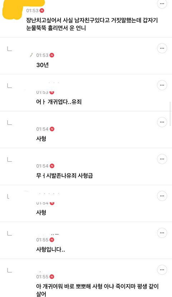The image size is (172, 297).
Task: Click reply arrow icon beside '30년' comment
Action: (9, 49)
